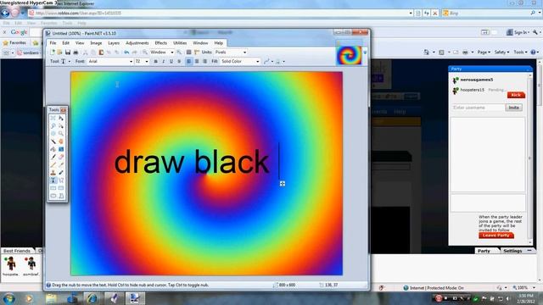Select the Rectangle Select tool
543x305 pixels.
tap(53, 119)
